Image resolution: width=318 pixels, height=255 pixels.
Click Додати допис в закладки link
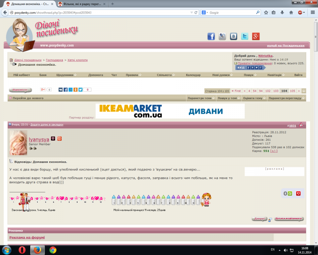47,124
